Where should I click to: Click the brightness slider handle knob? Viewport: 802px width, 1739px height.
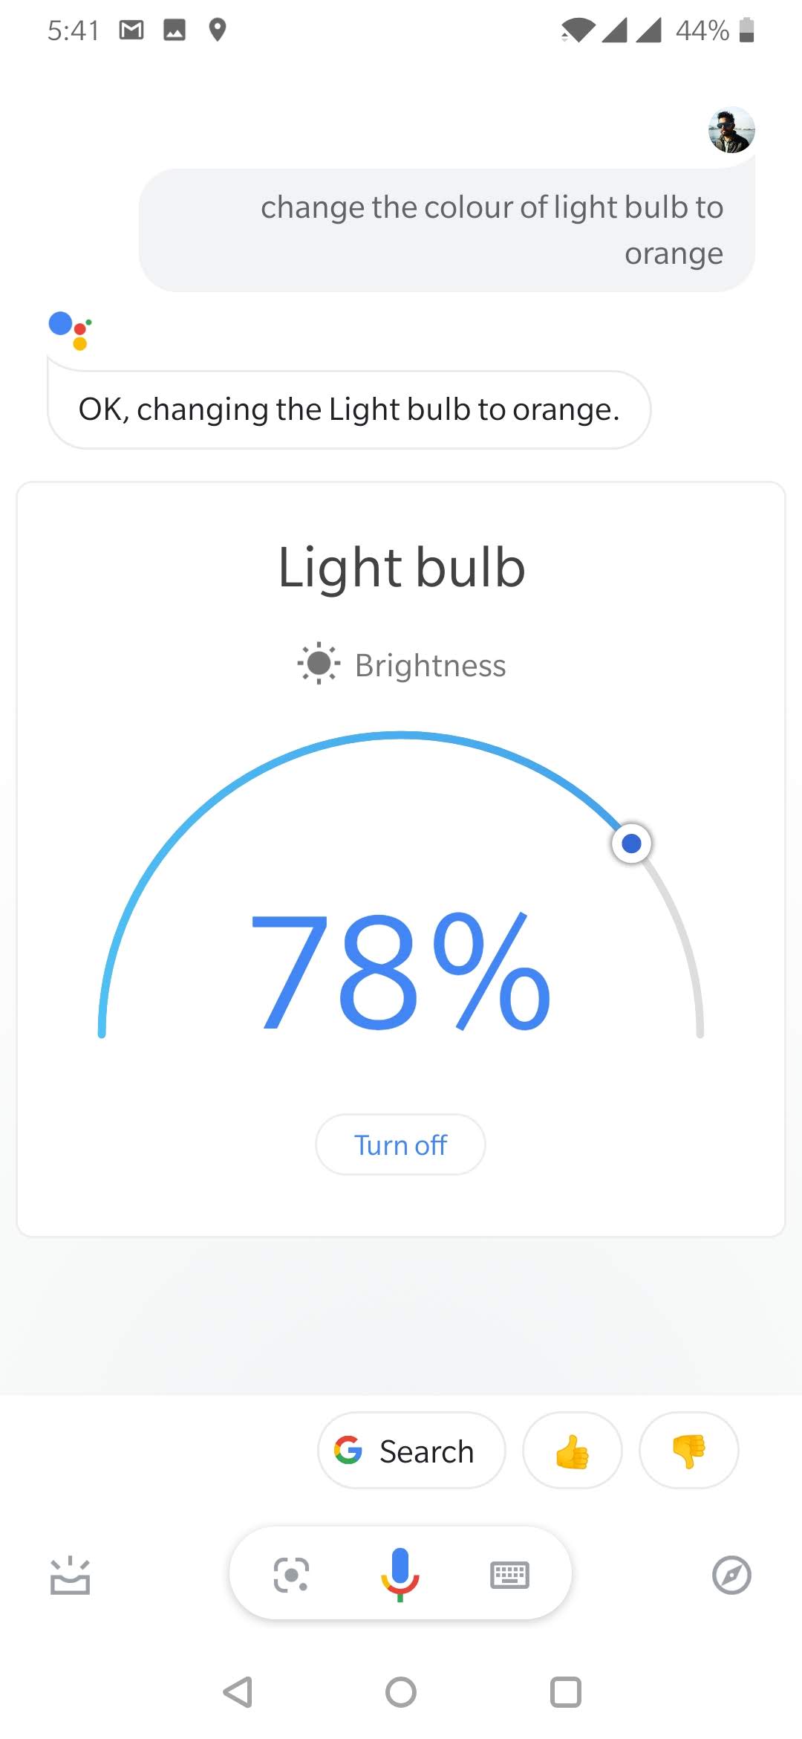pyautogui.click(x=631, y=843)
